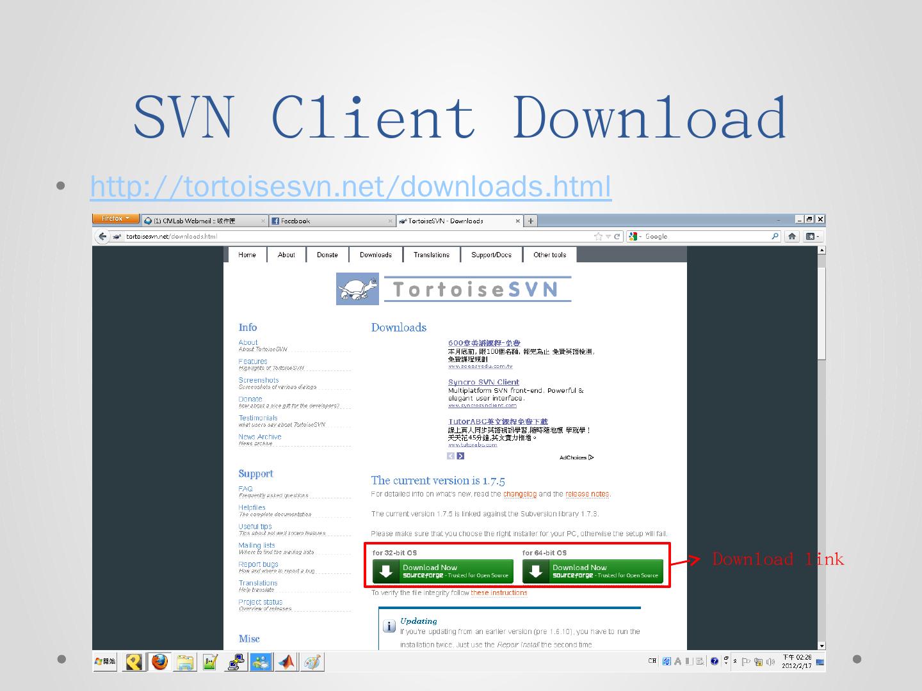Viewport: 922px width, 691px height.
Task: Open the MATLAB taskbar icon
Action: [x=287, y=662]
